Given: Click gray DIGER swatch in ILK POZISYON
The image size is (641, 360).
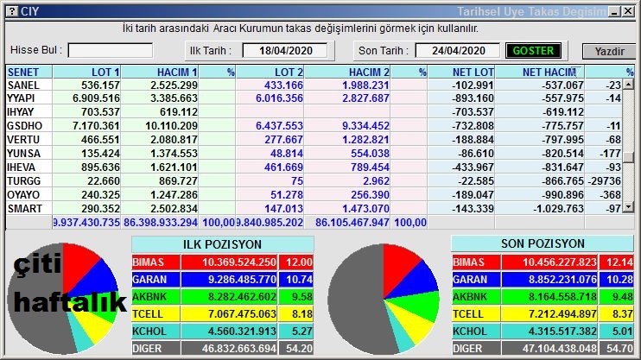Looking at the screenshot, I should click(155, 348).
